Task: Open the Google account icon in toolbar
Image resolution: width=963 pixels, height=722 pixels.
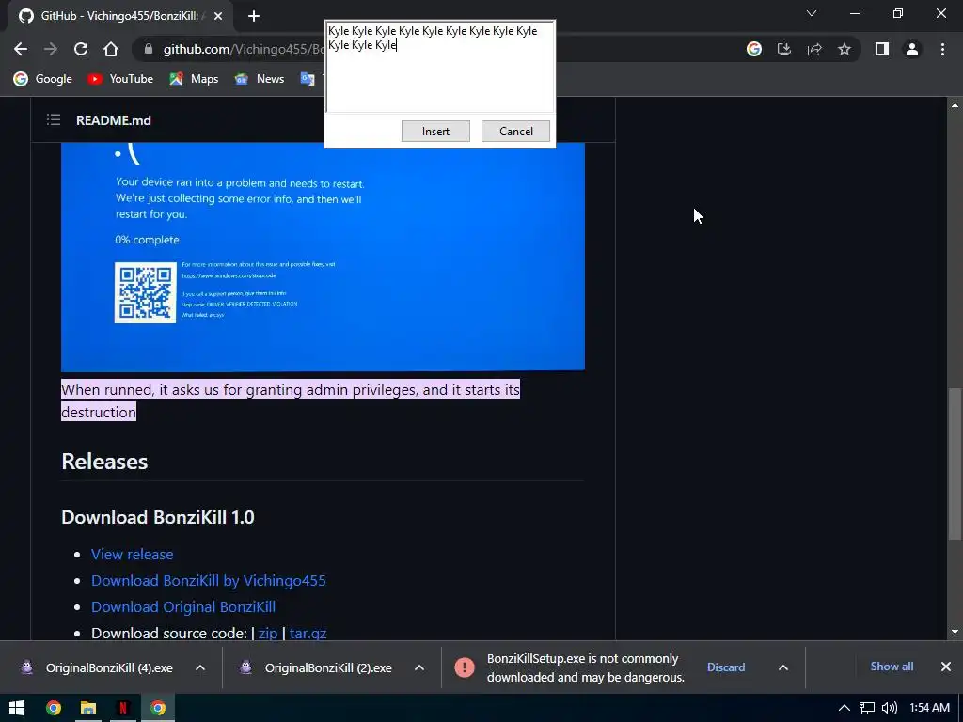Action: [754, 49]
